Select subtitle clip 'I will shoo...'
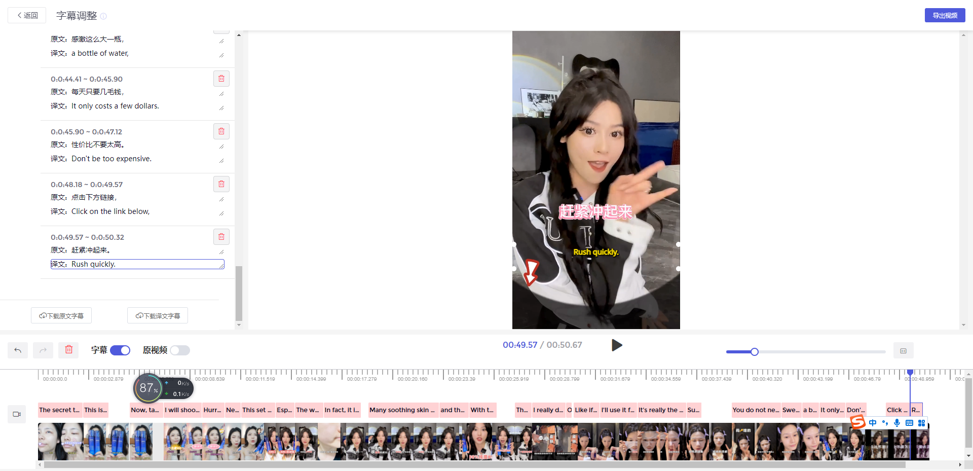This screenshot has height=471, width=973. 182,410
